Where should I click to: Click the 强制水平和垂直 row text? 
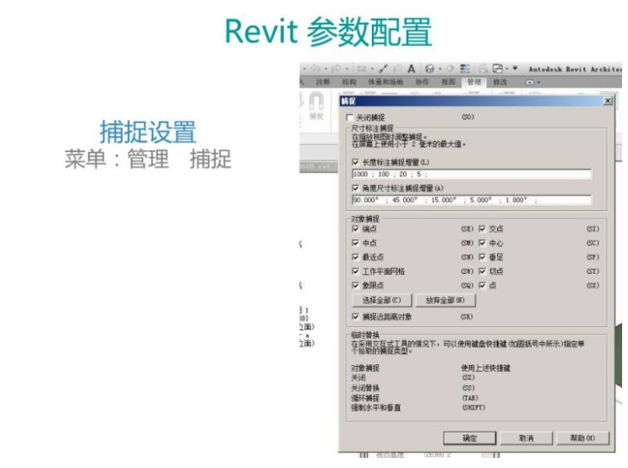pyautogui.click(x=375, y=407)
